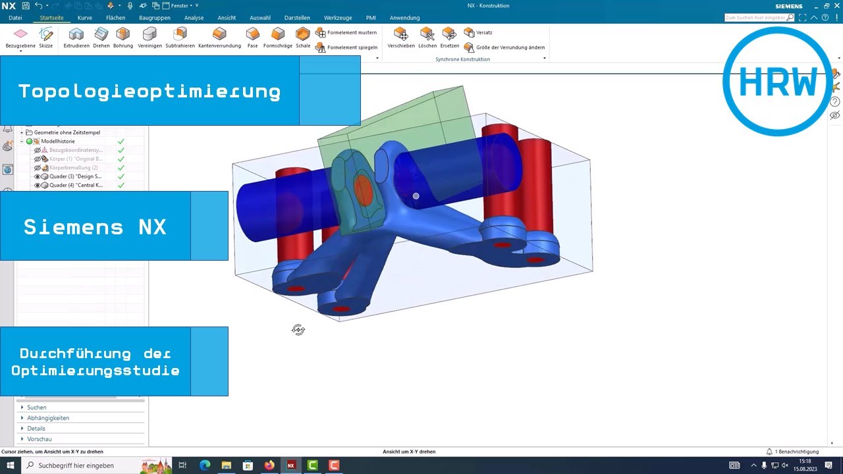Click the Save icon in the title bar
Screen dimensions: 843x474
(26, 5)
